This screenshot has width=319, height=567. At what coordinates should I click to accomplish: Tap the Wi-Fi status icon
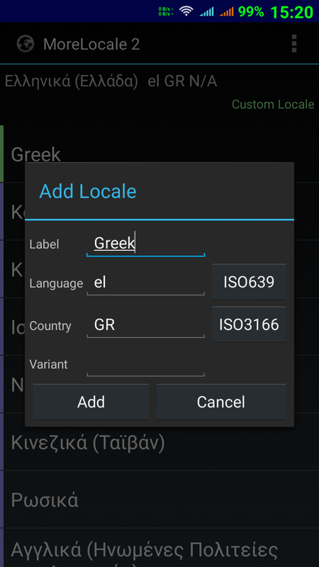[x=186, y=11]
